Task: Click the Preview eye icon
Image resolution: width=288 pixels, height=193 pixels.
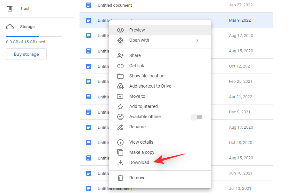Action: pyautogui.click(x=120, y=30)
